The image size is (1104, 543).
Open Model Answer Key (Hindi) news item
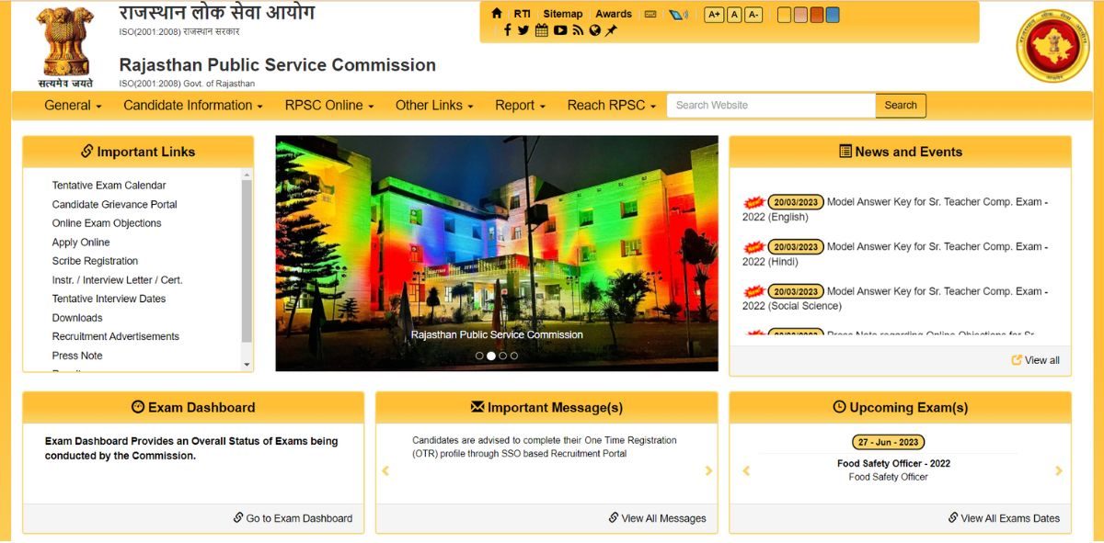[x=895, y=254]
